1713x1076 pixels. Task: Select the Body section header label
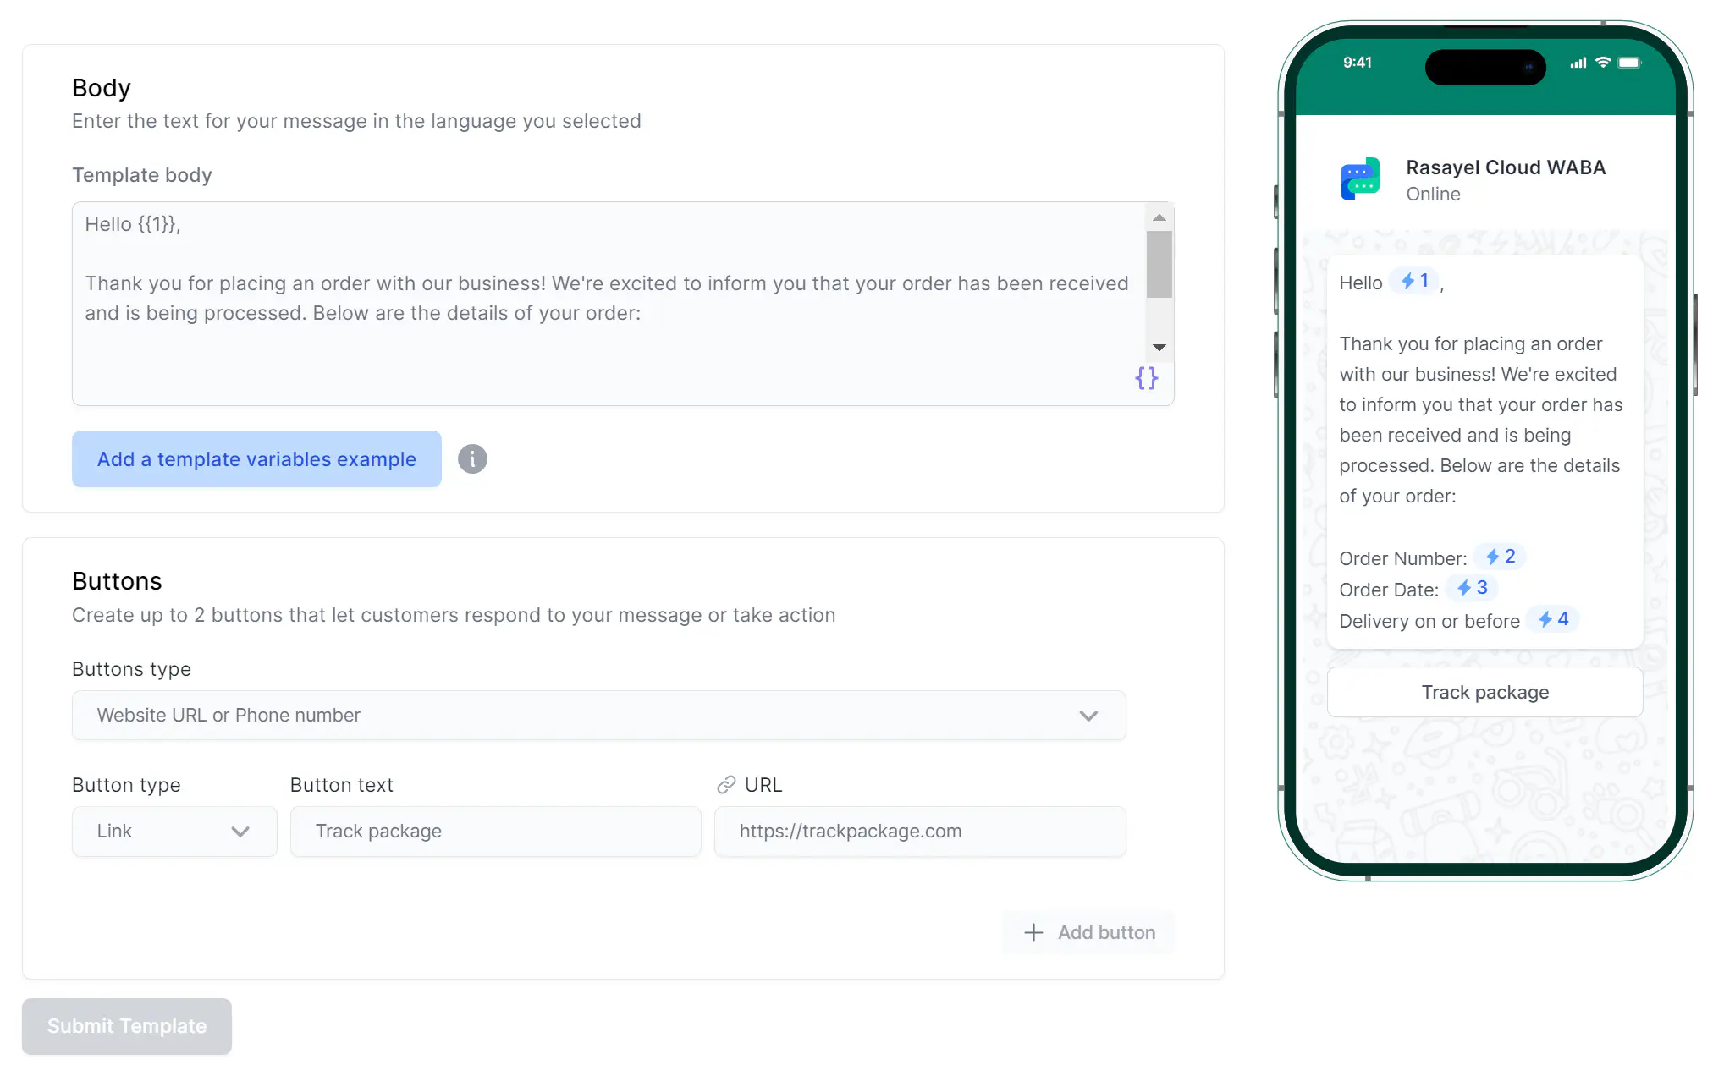[102, 88]
